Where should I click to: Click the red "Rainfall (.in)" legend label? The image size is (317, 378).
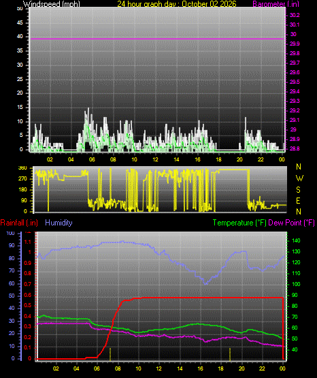(19, 223)
